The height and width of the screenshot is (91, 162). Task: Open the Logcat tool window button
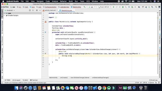[16, 80]
